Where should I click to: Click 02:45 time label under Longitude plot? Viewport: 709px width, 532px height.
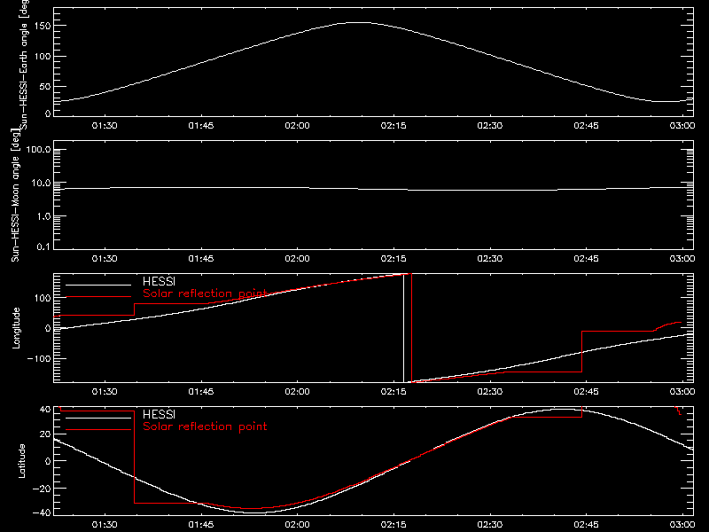pos(586,392)
